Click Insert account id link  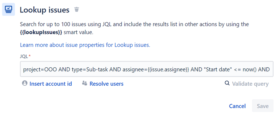click(51, 84)
